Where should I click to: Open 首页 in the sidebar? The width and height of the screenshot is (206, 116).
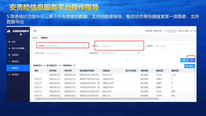click(x=14, y=42)
